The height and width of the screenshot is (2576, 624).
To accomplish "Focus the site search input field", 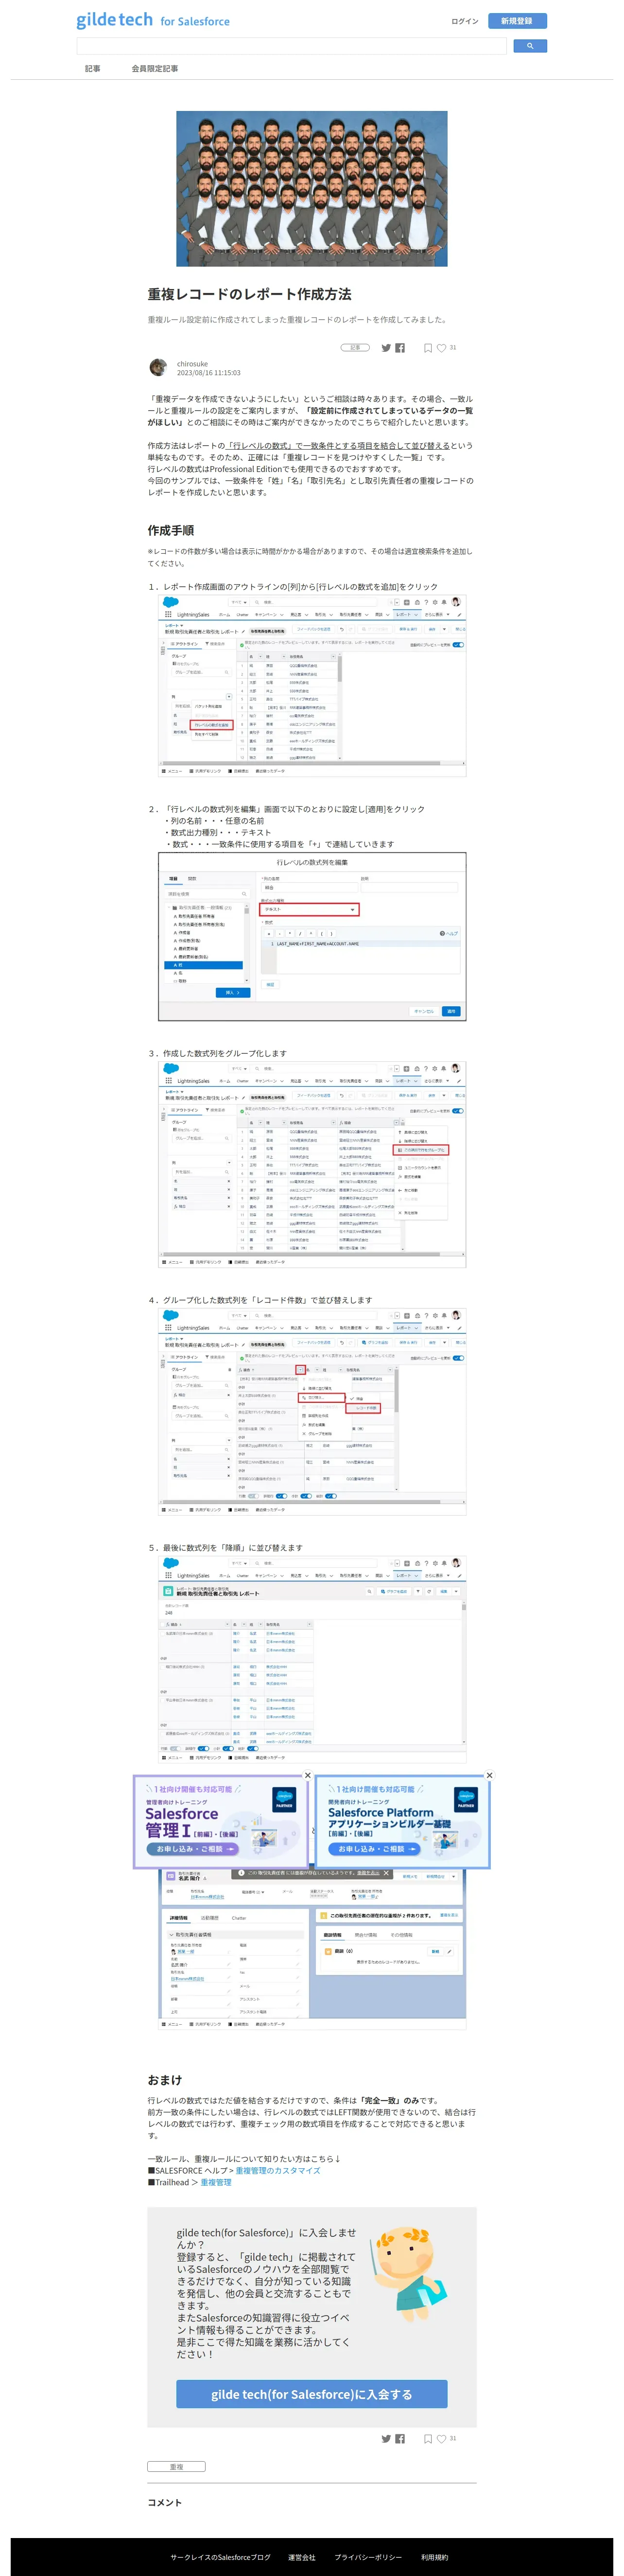I will tap(292, 46).
